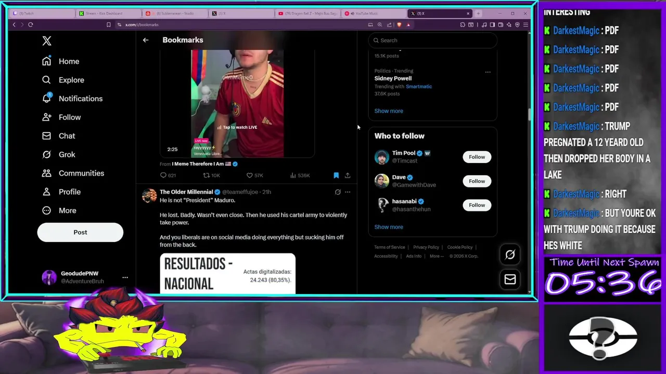This screenshot has width=666, height=374.
Task: Open Privacy Policy link
Action: [x=426, y=247]
